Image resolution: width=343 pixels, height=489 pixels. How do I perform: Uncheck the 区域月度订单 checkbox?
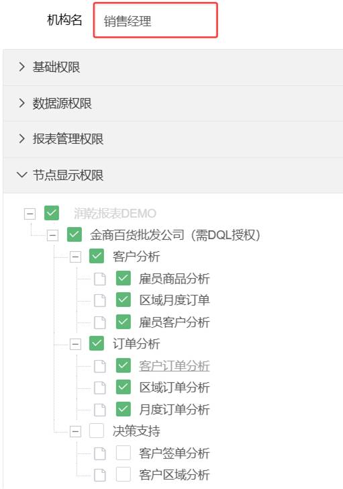click(124, 300)
